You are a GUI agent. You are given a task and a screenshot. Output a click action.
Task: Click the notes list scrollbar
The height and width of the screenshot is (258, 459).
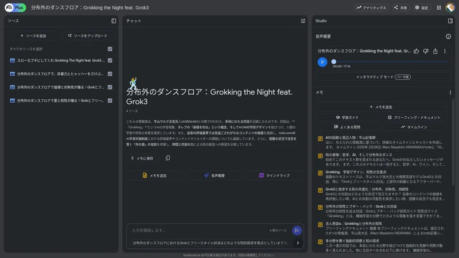tap(453, 142)
